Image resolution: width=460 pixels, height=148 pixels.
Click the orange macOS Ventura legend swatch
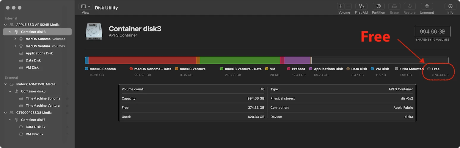point(177,69)
